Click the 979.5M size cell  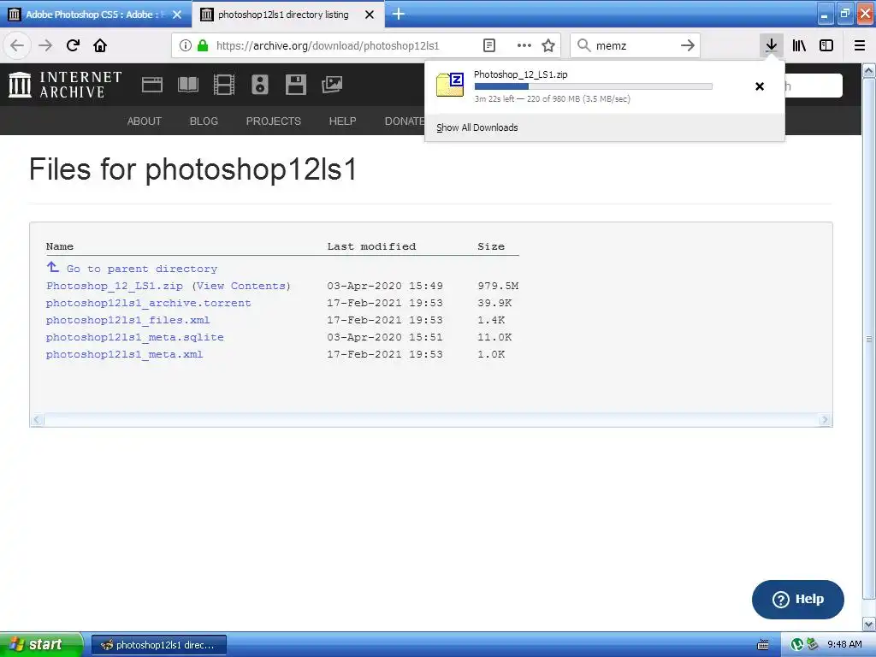[x=498, y=286]
